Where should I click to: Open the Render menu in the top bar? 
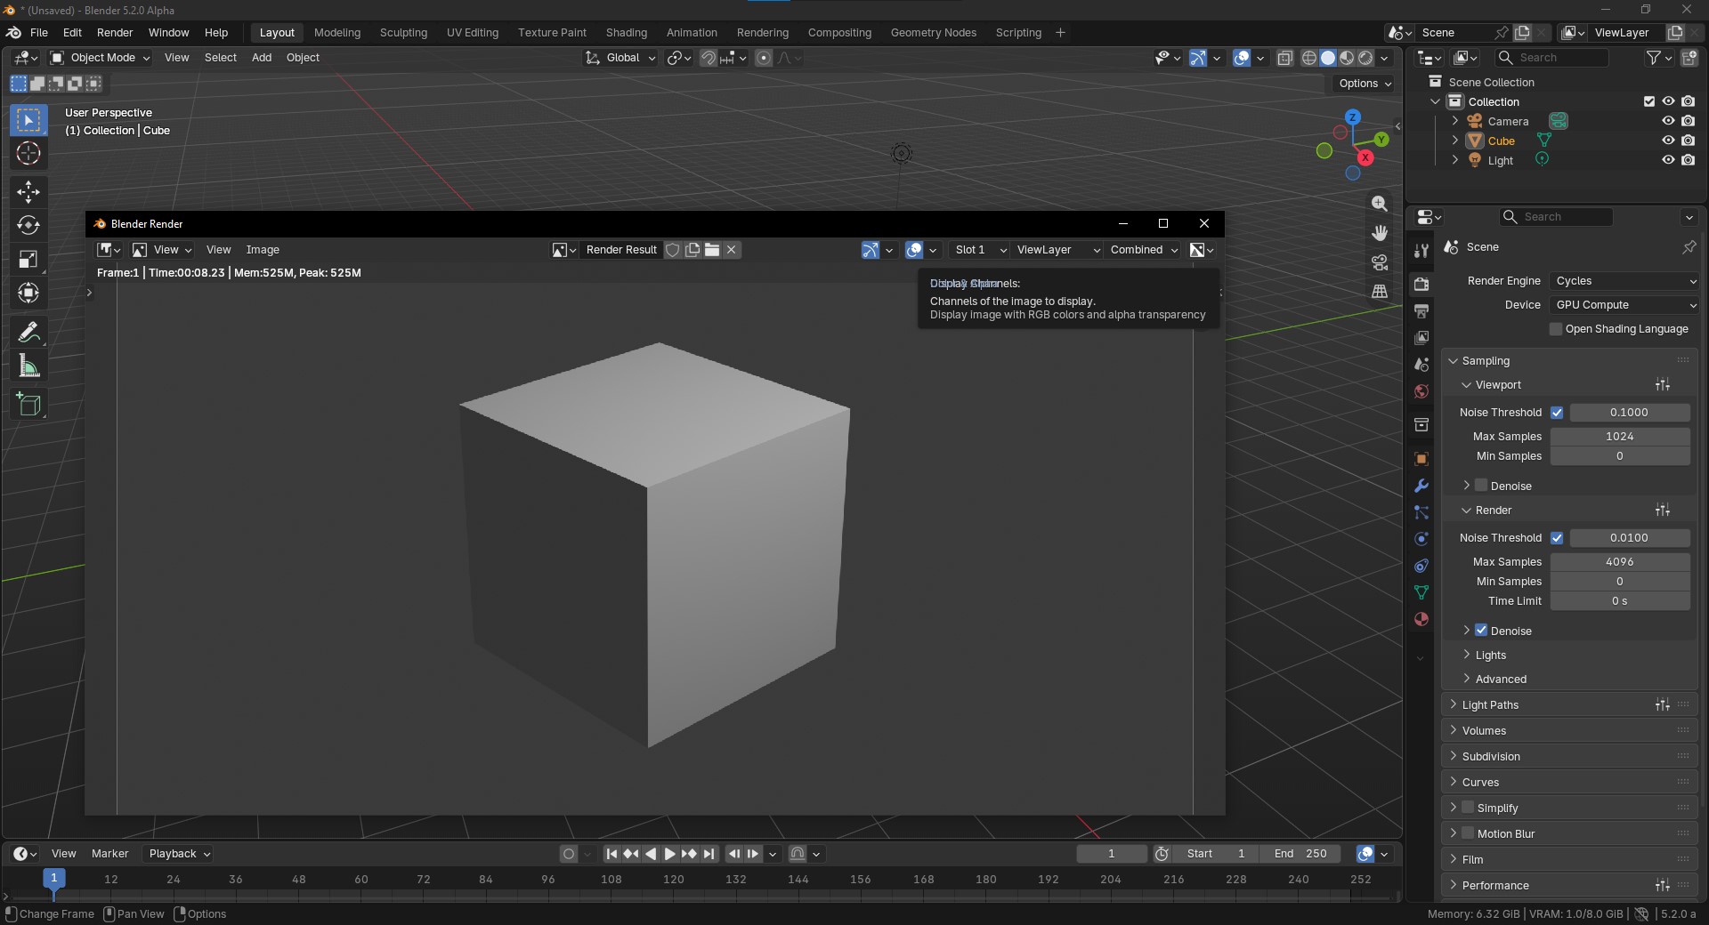click(115, 33)
